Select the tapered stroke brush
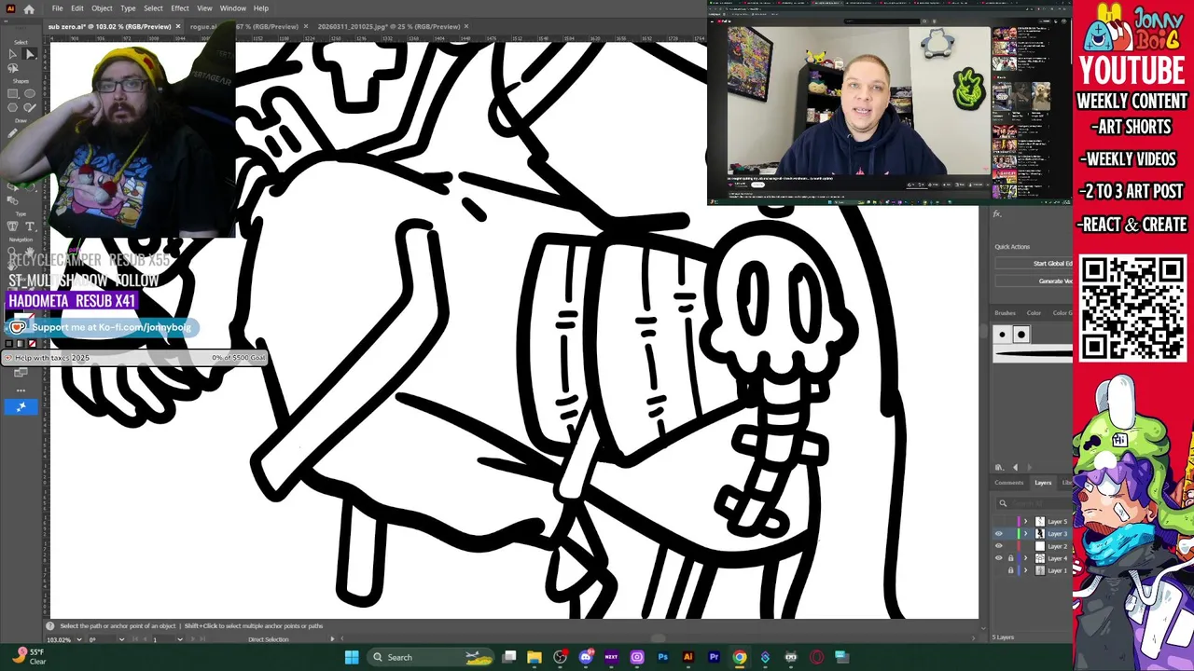This screenshot has width=1194, height=671. [x=1033, y=353]
